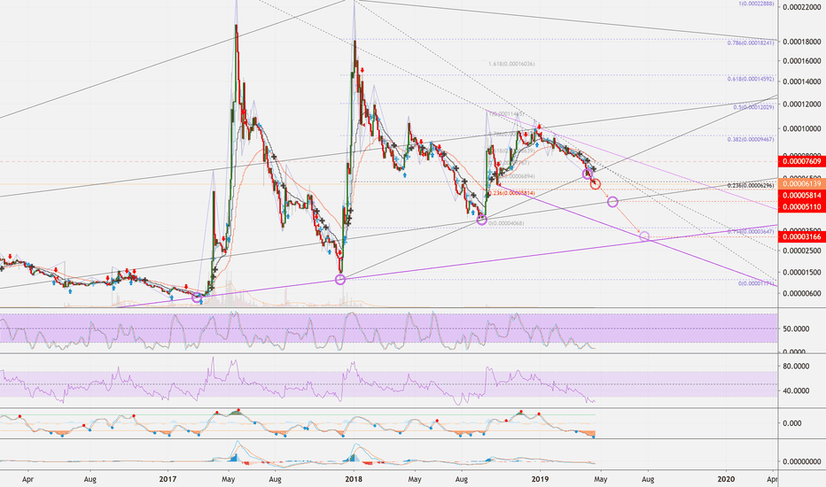The width and height of the screenshot is (826, 487).
Task: Select the purple circle at December 2017 low
Action: [x=340, y=280]
